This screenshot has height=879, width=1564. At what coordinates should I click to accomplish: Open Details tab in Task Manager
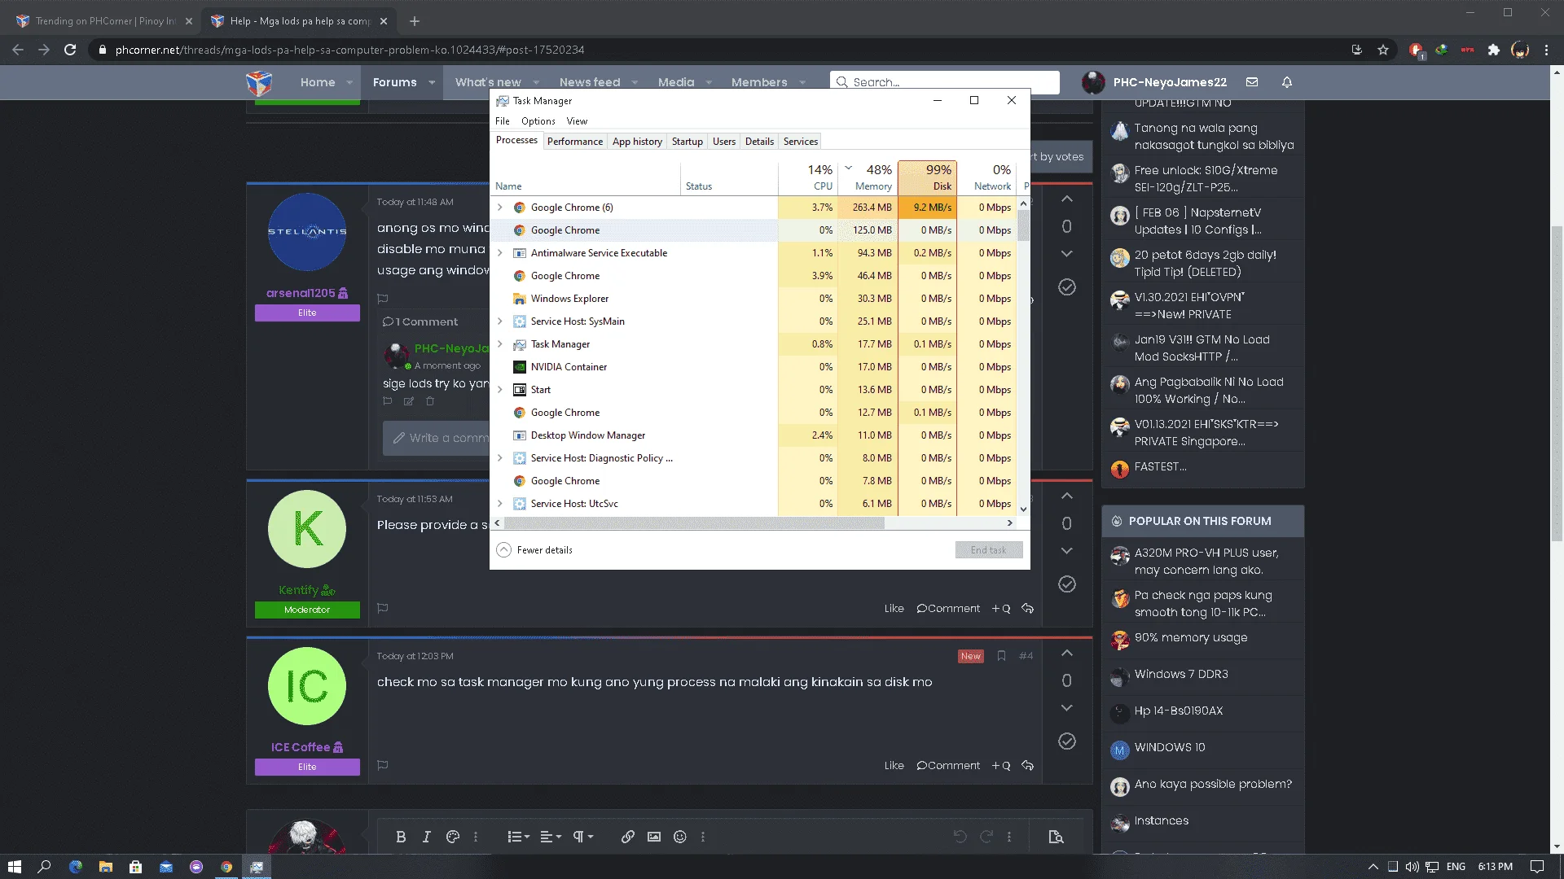[759, 142]
